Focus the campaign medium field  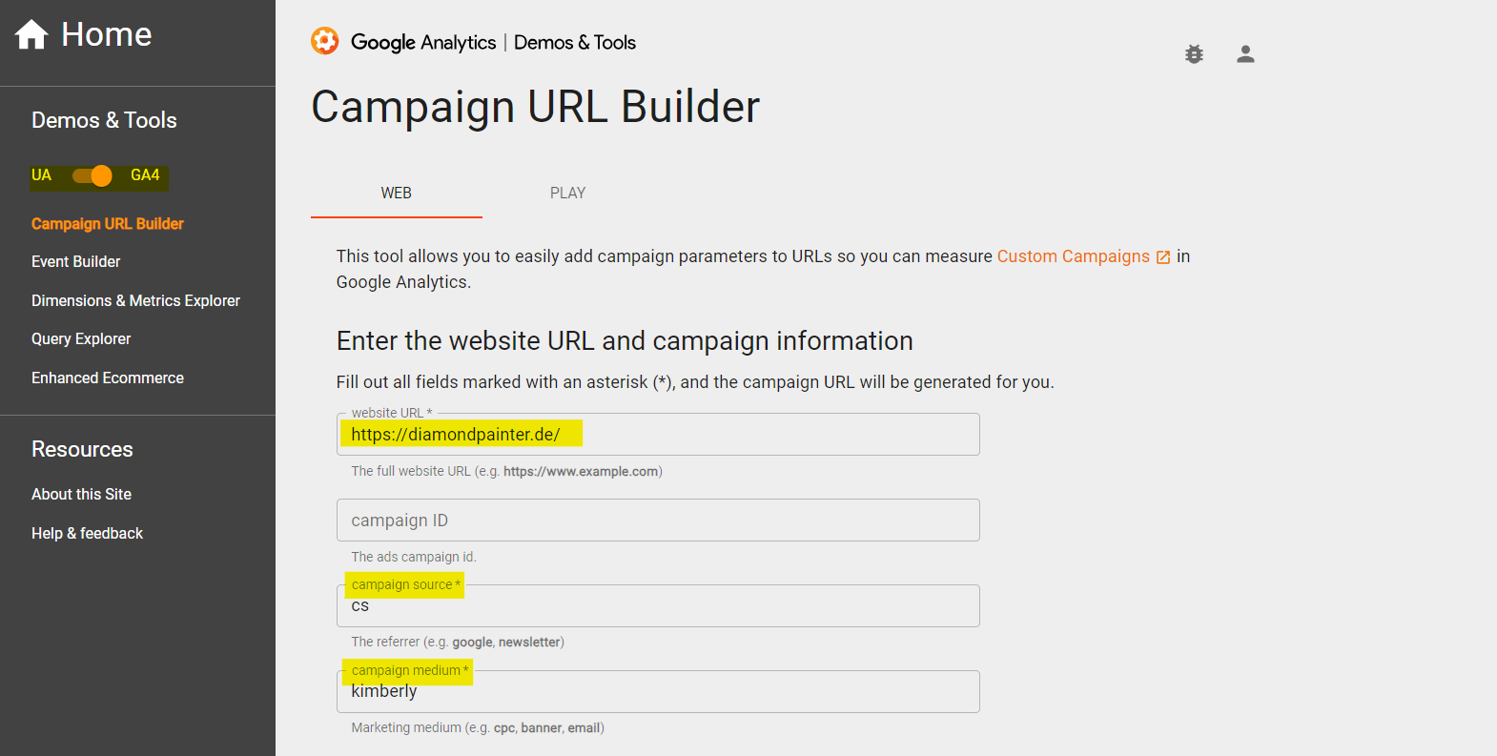click(x=658, y=693)
